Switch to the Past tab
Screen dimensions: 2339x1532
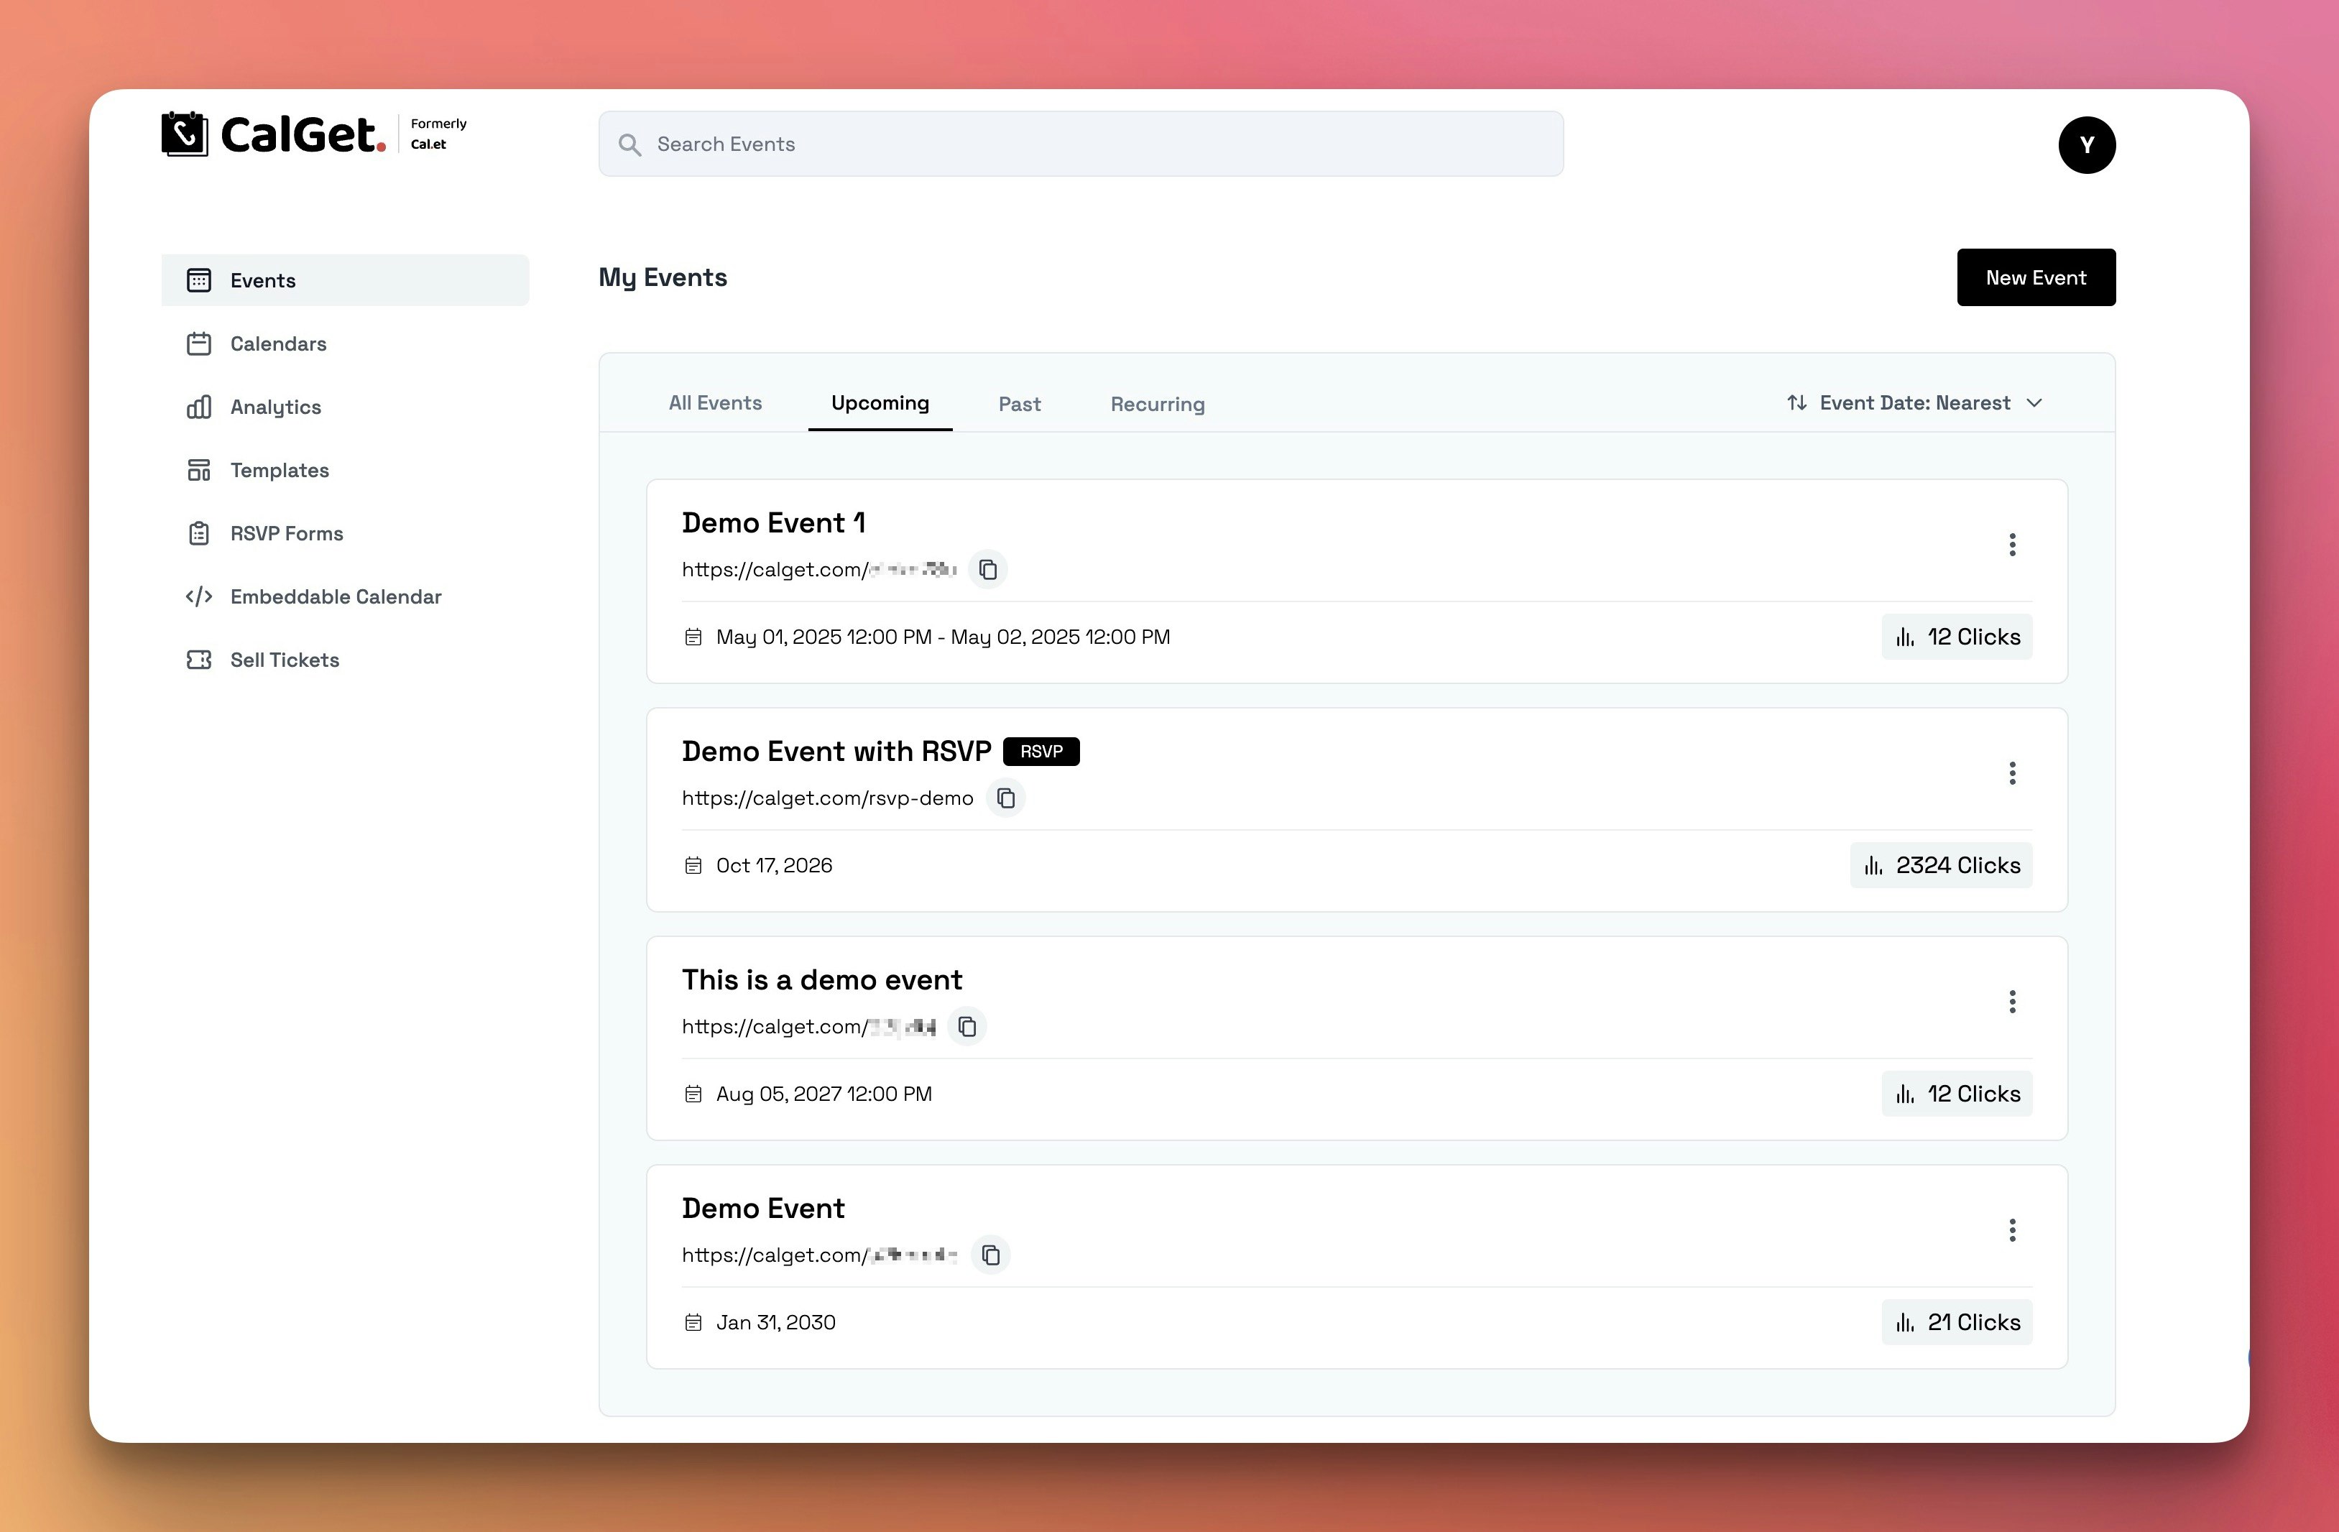[x=1019, y=404]
